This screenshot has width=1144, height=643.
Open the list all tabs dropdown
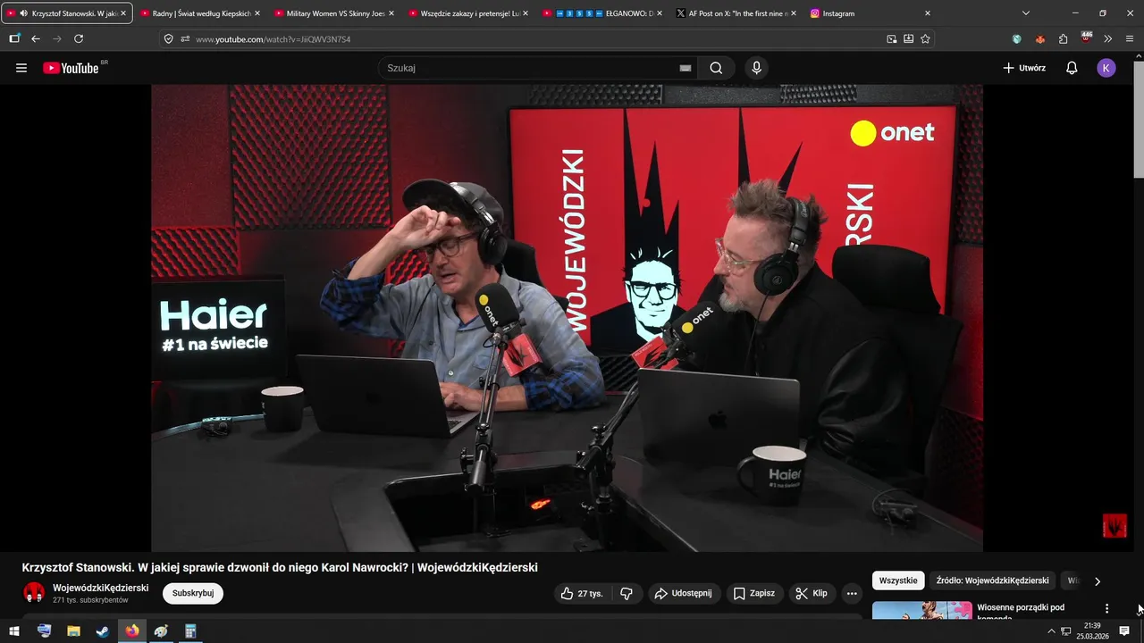coord(1026,13)
